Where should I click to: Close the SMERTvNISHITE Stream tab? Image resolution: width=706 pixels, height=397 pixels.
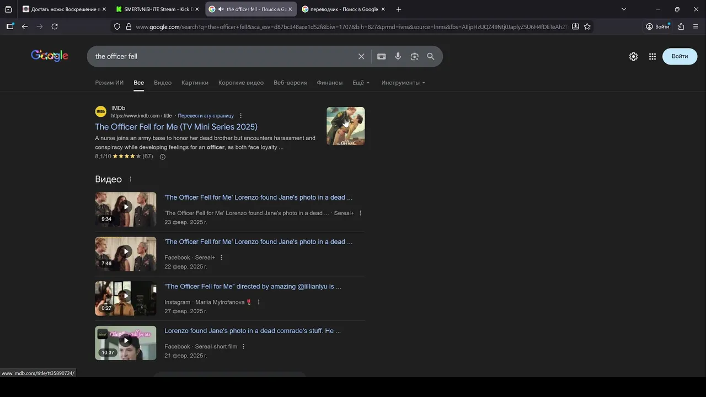coord(197,9)
